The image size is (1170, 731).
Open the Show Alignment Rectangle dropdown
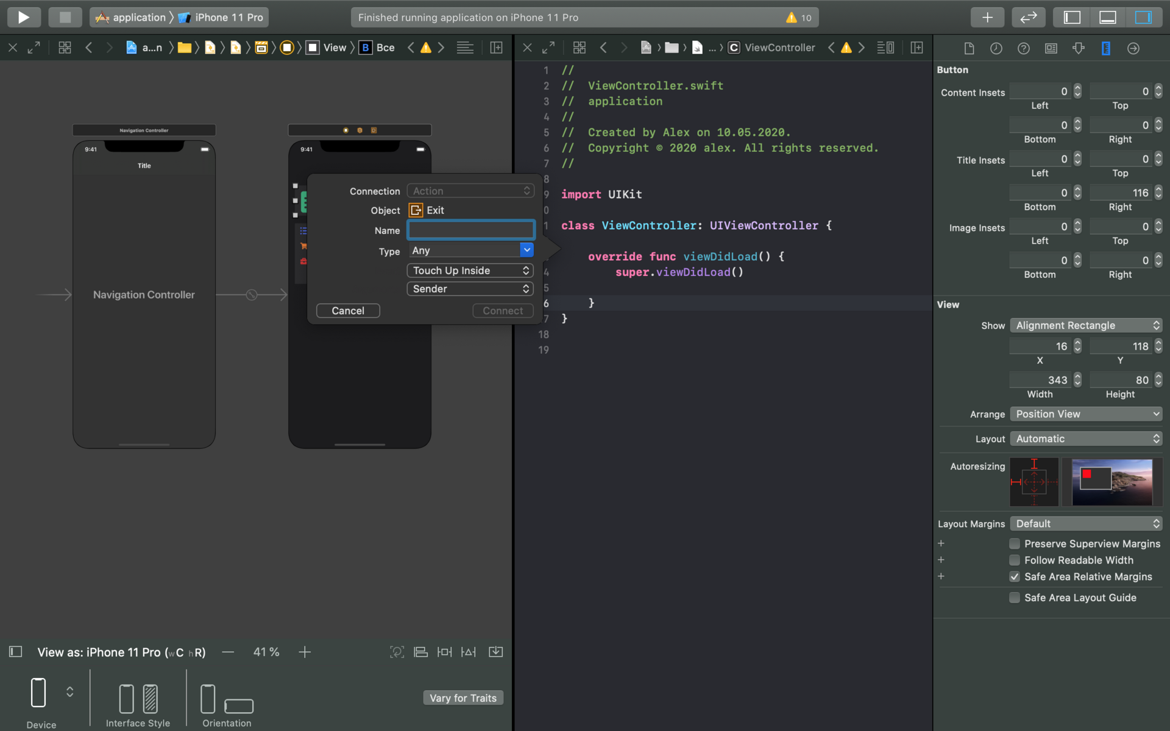click(1086, 325)
